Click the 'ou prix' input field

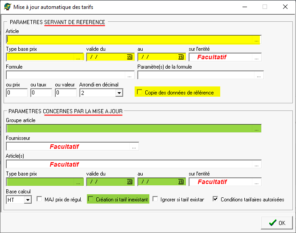click(16, 93)
